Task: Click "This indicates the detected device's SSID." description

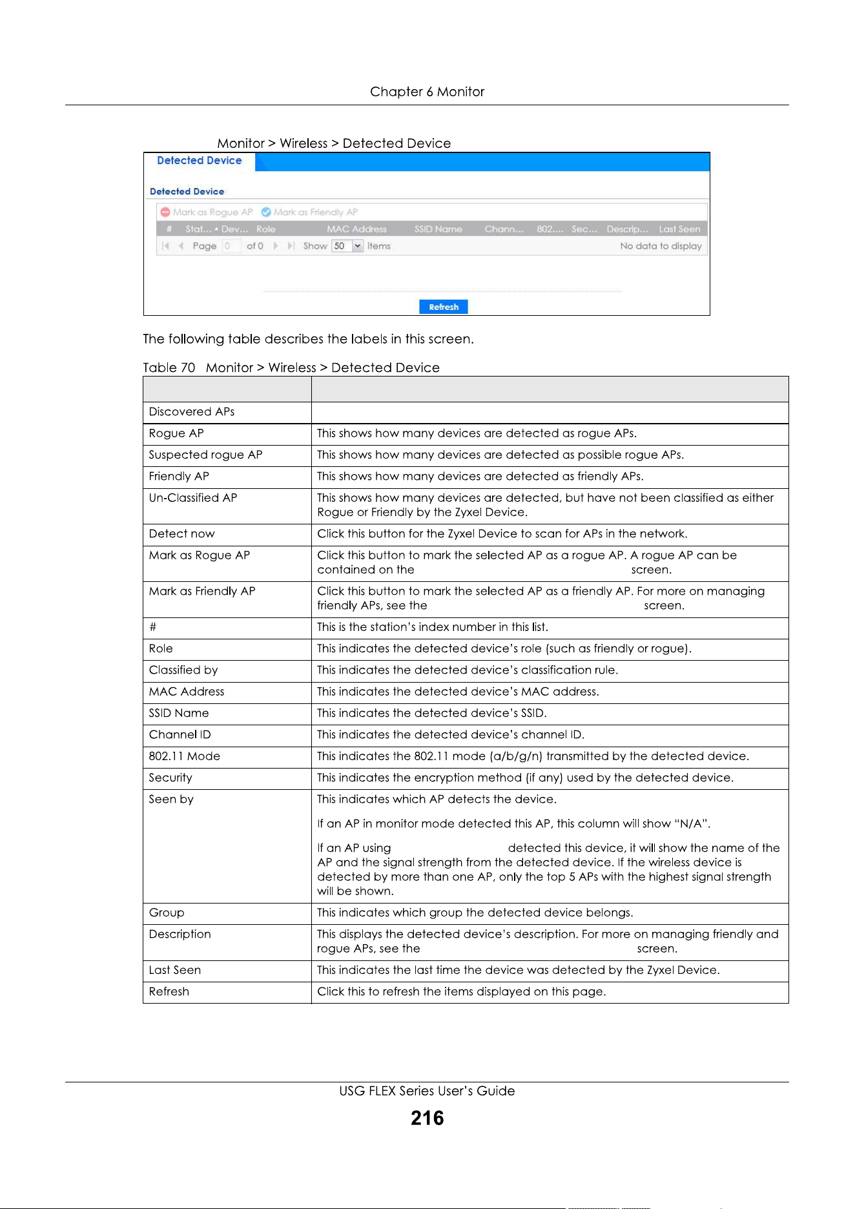Action: pos(431,714)
